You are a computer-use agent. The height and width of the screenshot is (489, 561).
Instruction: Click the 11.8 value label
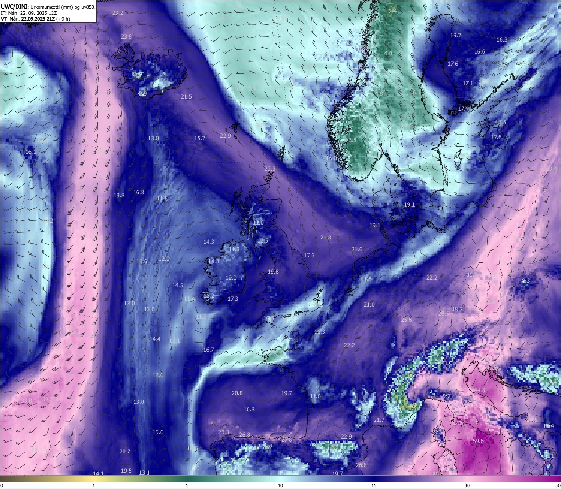[162, 199]
